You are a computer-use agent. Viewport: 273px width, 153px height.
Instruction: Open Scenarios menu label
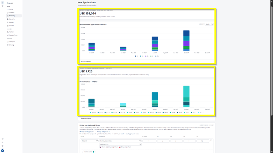12,19
